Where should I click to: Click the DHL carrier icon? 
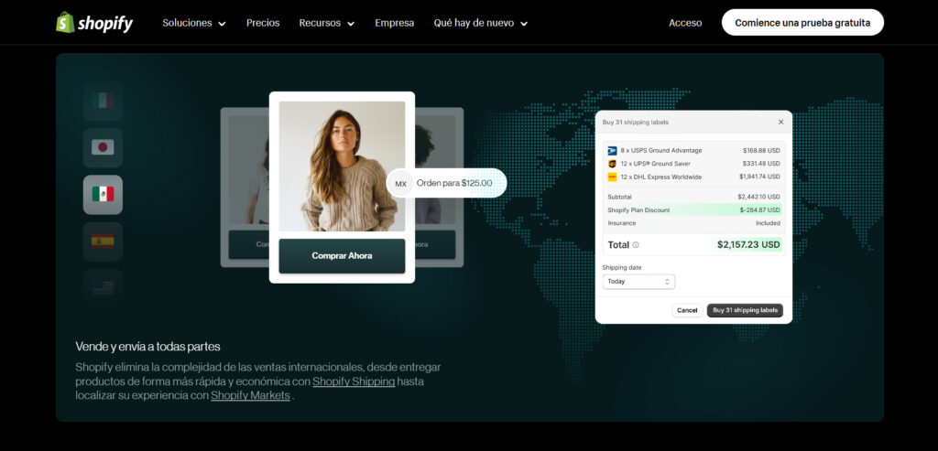pos(612,177)
